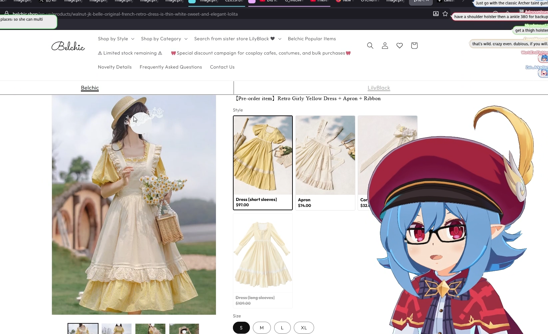Choose size L

(282, 328)
